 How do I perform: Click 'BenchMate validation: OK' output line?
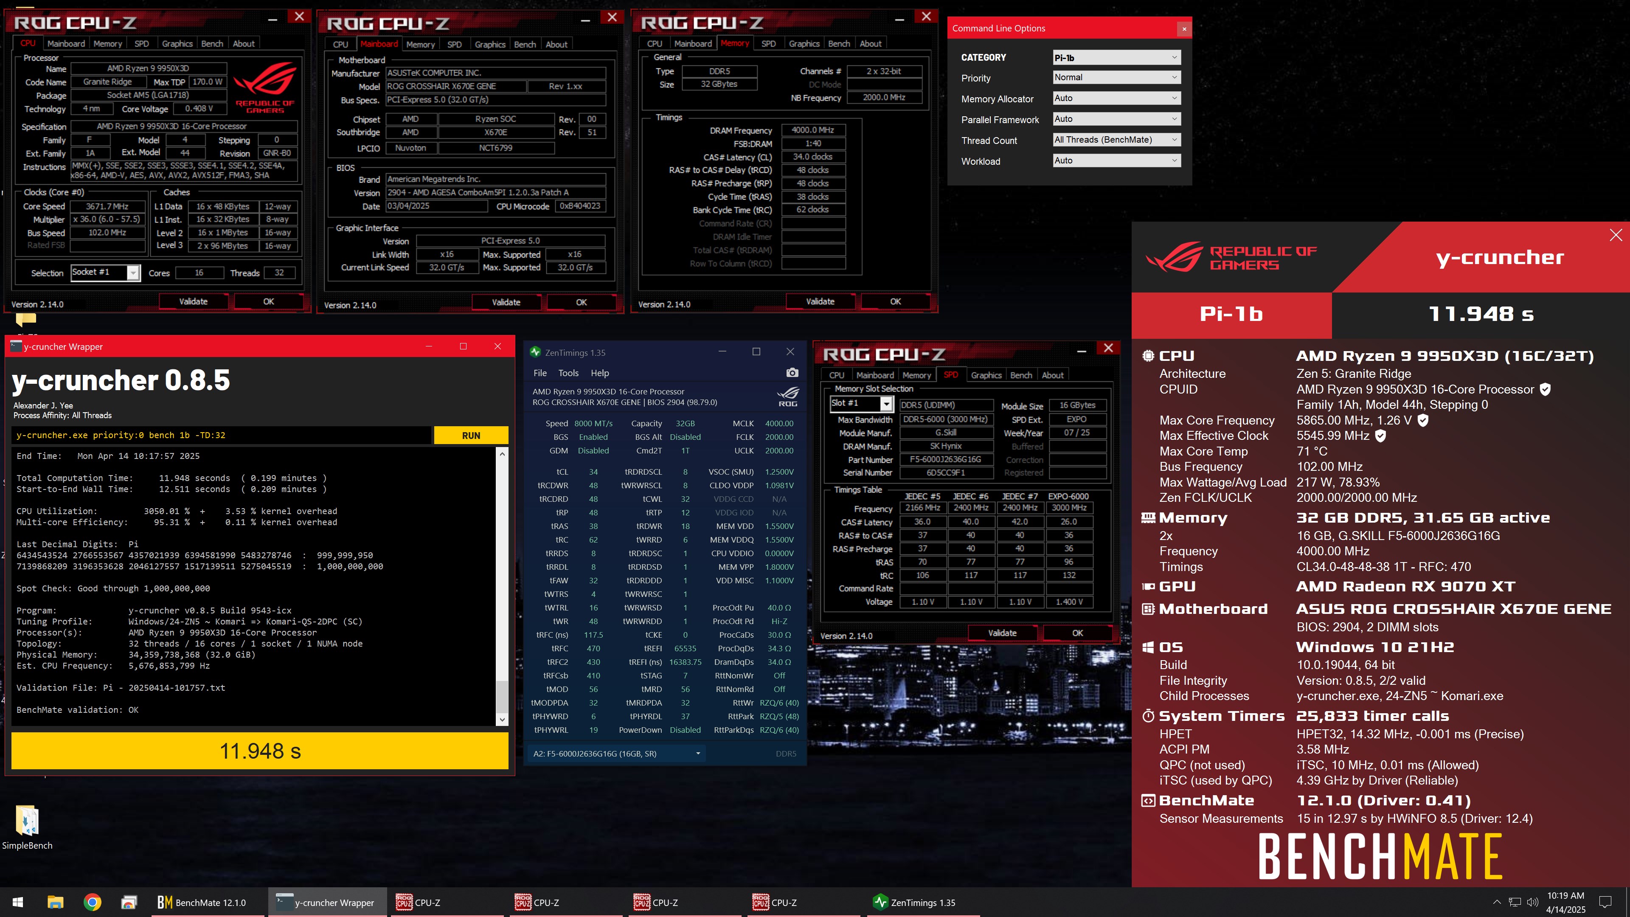[77, 710]
